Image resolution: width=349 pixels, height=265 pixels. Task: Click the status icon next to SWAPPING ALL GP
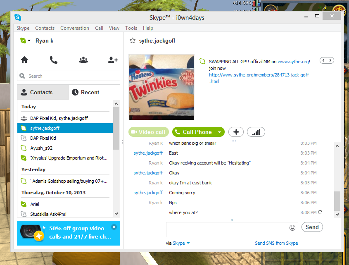pyautogui.click(x=202, y=61)
